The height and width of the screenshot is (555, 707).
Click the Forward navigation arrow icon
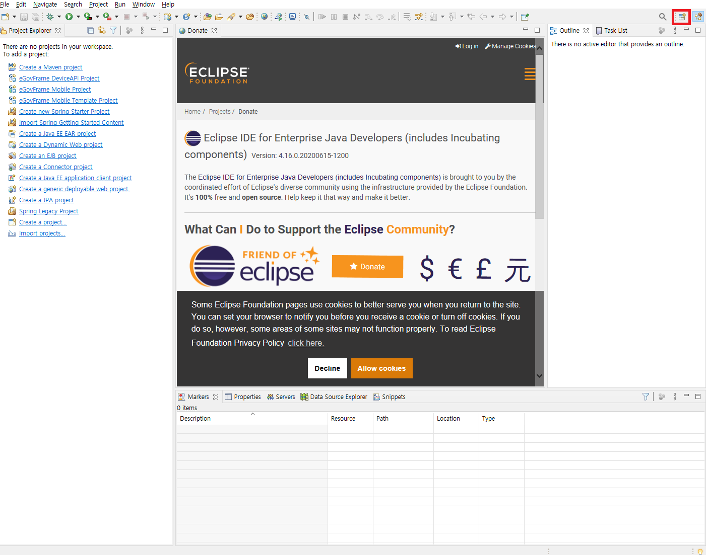tap(502, 17)
